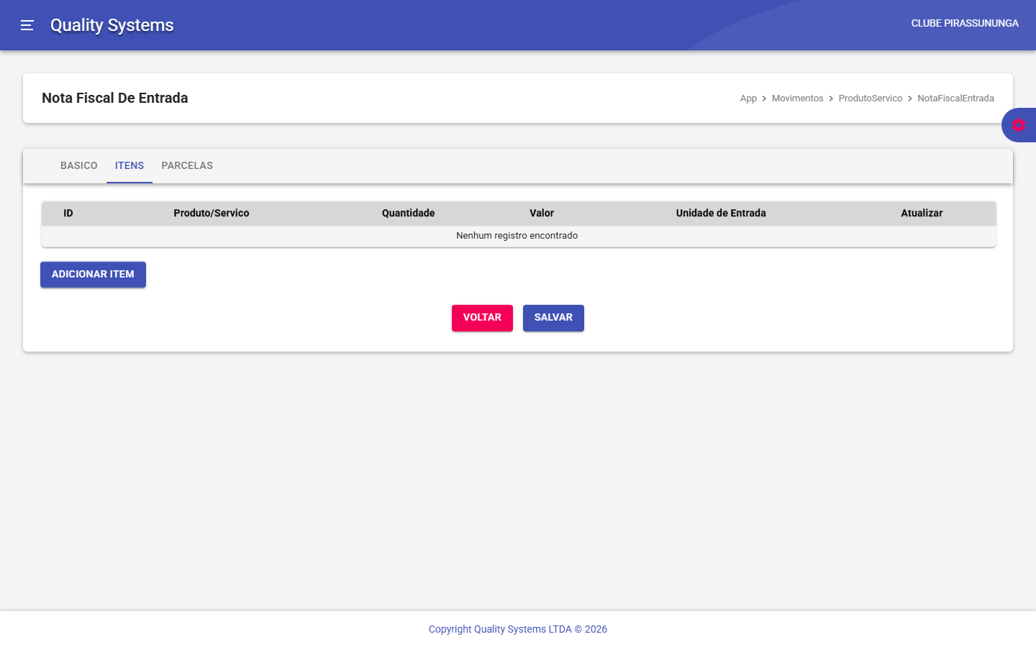This screenshot has height=647, width=1036.
Task: Click the Valor column header
Action: coord(542,214)
